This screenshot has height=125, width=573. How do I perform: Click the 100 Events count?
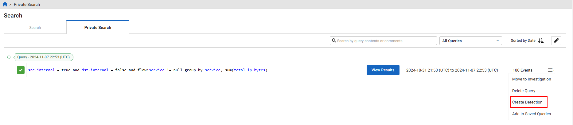click(x=522, y=70)
